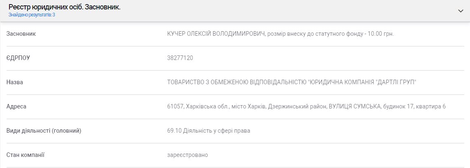Click the ЄДРПОУ code 38277120
This screenshot has height=168, width=470.
pyautogui.click(x=180, y=58)
